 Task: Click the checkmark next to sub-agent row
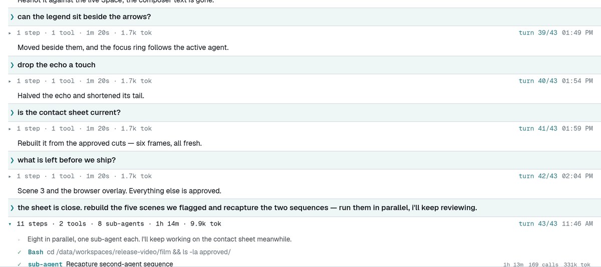pyautogui.click(x=19, y=264)
